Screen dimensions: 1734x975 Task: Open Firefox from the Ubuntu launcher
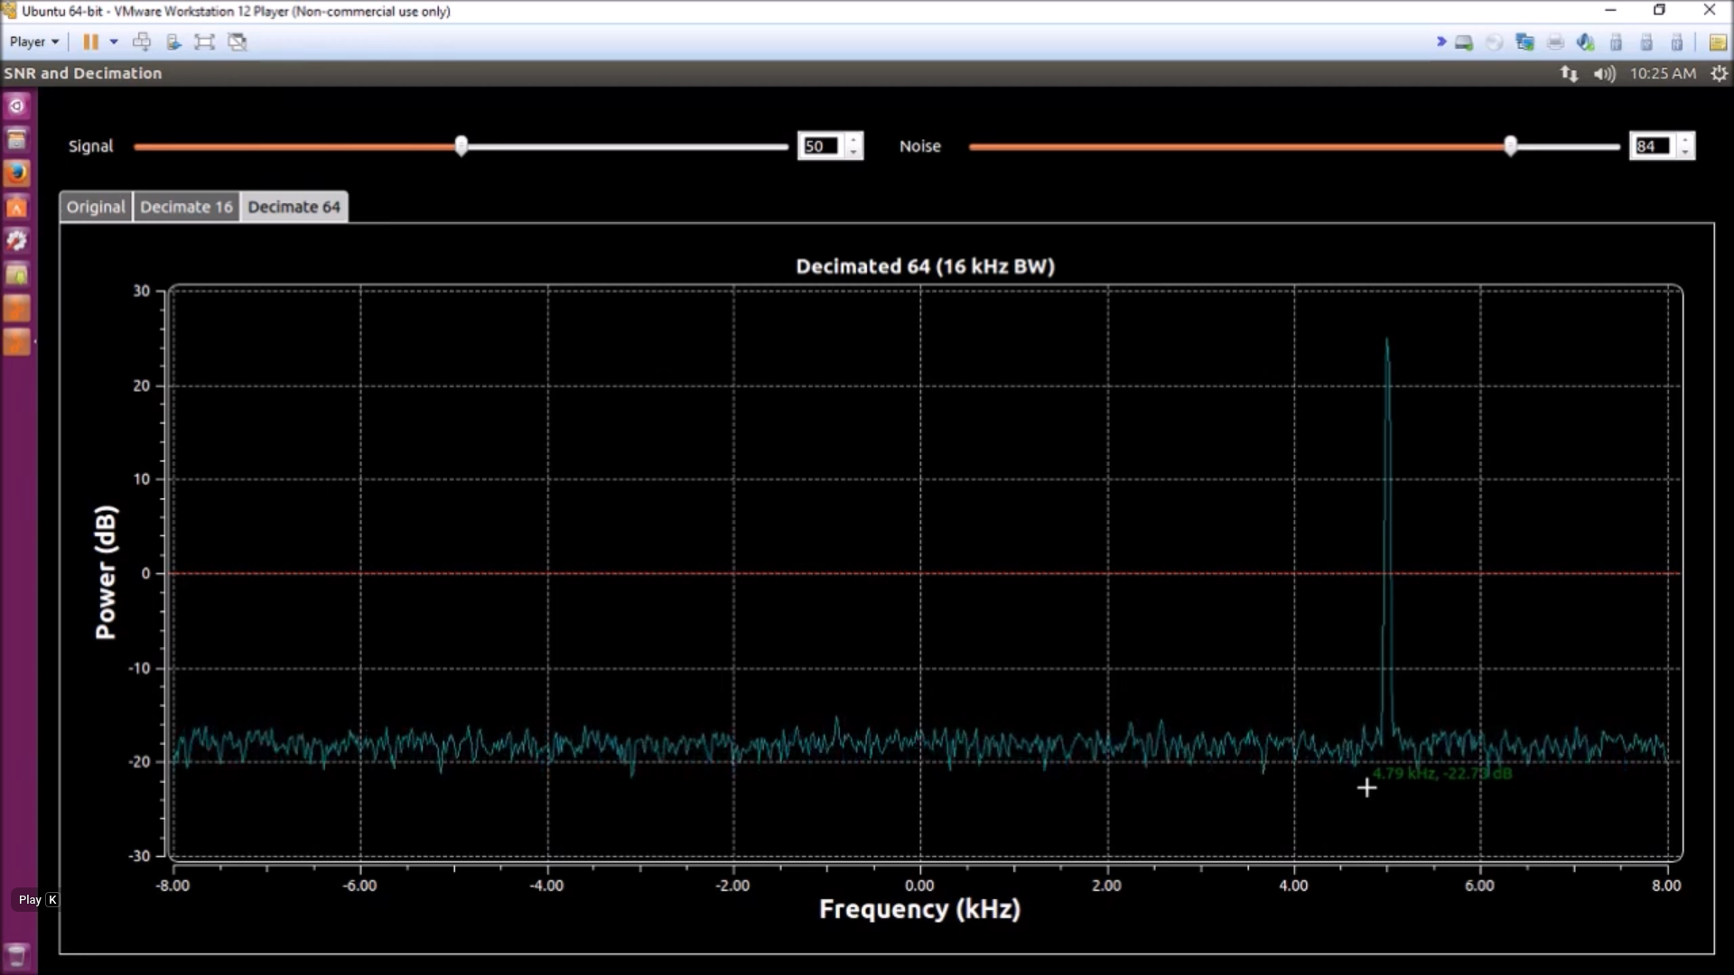click(17, 172)
